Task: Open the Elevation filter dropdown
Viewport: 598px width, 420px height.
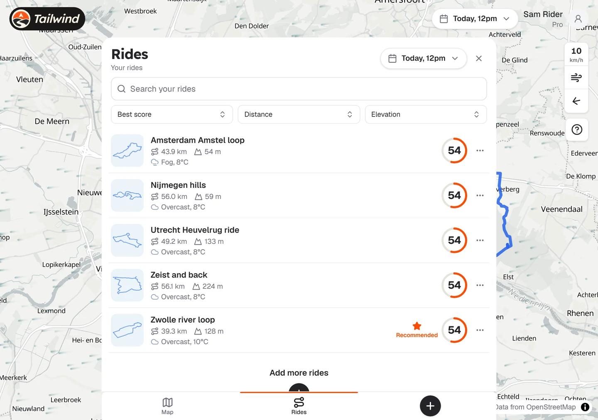Action: click(426, 114)
